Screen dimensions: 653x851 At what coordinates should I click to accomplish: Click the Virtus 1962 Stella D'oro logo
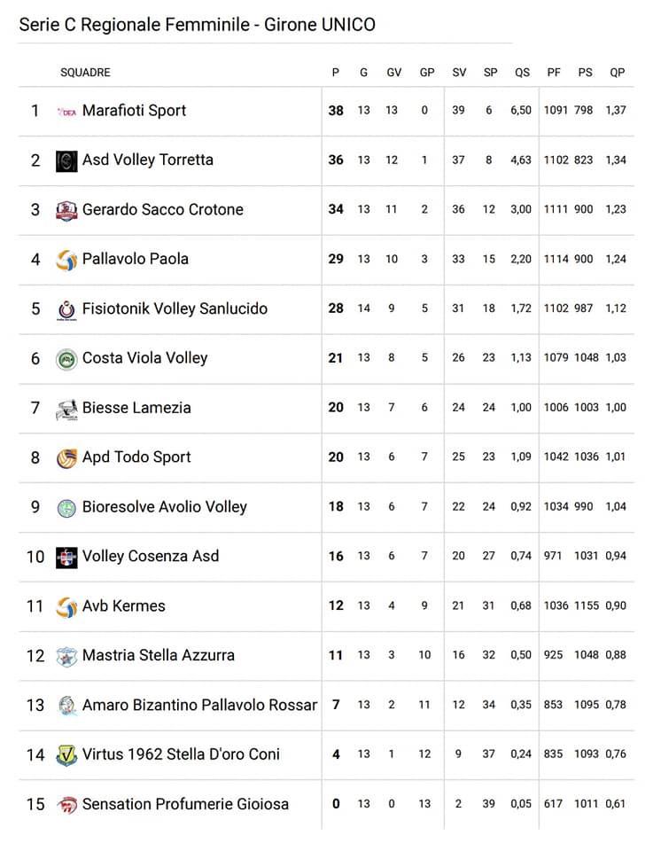[66, 755]
